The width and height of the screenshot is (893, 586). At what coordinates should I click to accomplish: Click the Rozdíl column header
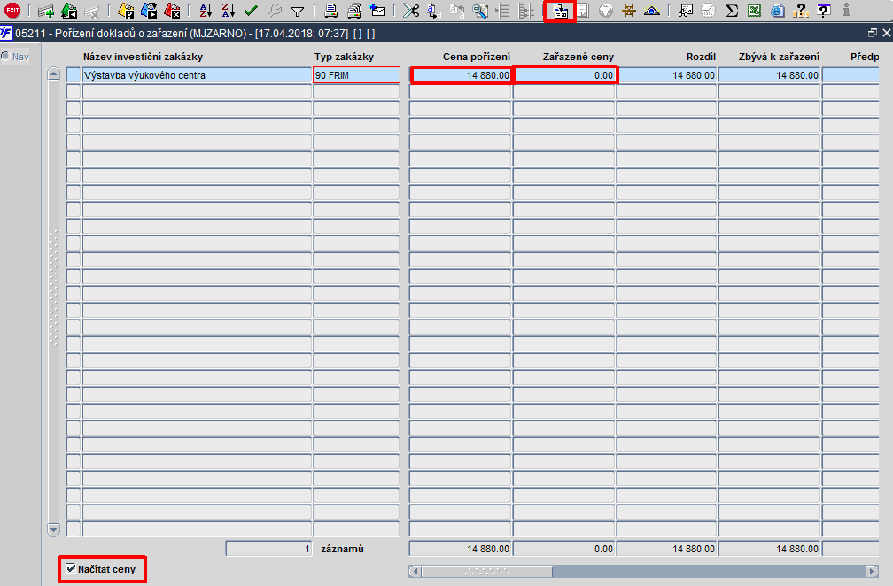point(701,57)
